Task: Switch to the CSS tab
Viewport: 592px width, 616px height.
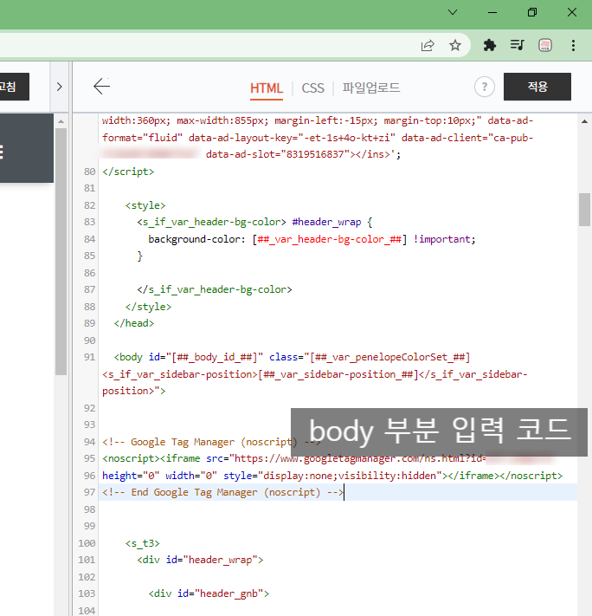Action: 313,88
